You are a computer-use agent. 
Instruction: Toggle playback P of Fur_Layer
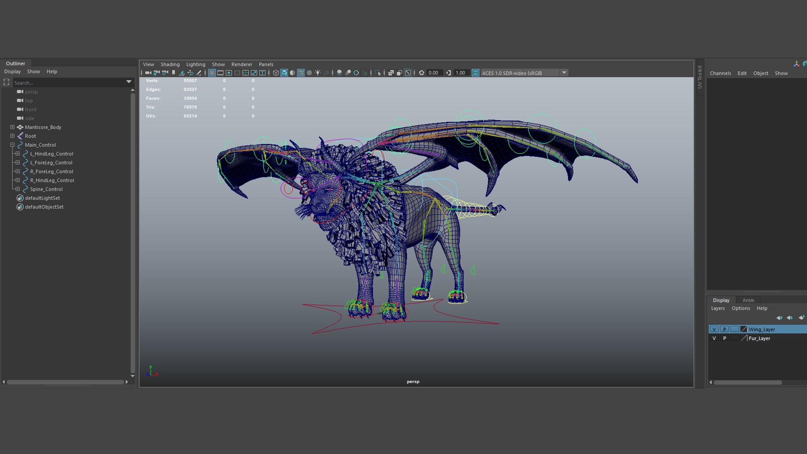[x=724, y=338]
